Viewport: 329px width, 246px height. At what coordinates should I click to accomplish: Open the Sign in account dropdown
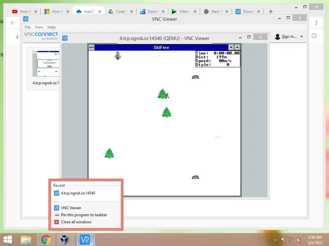click(301, 37)
